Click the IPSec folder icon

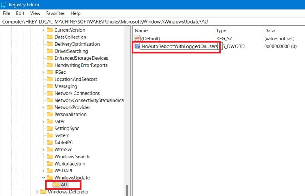pos(50,72)
